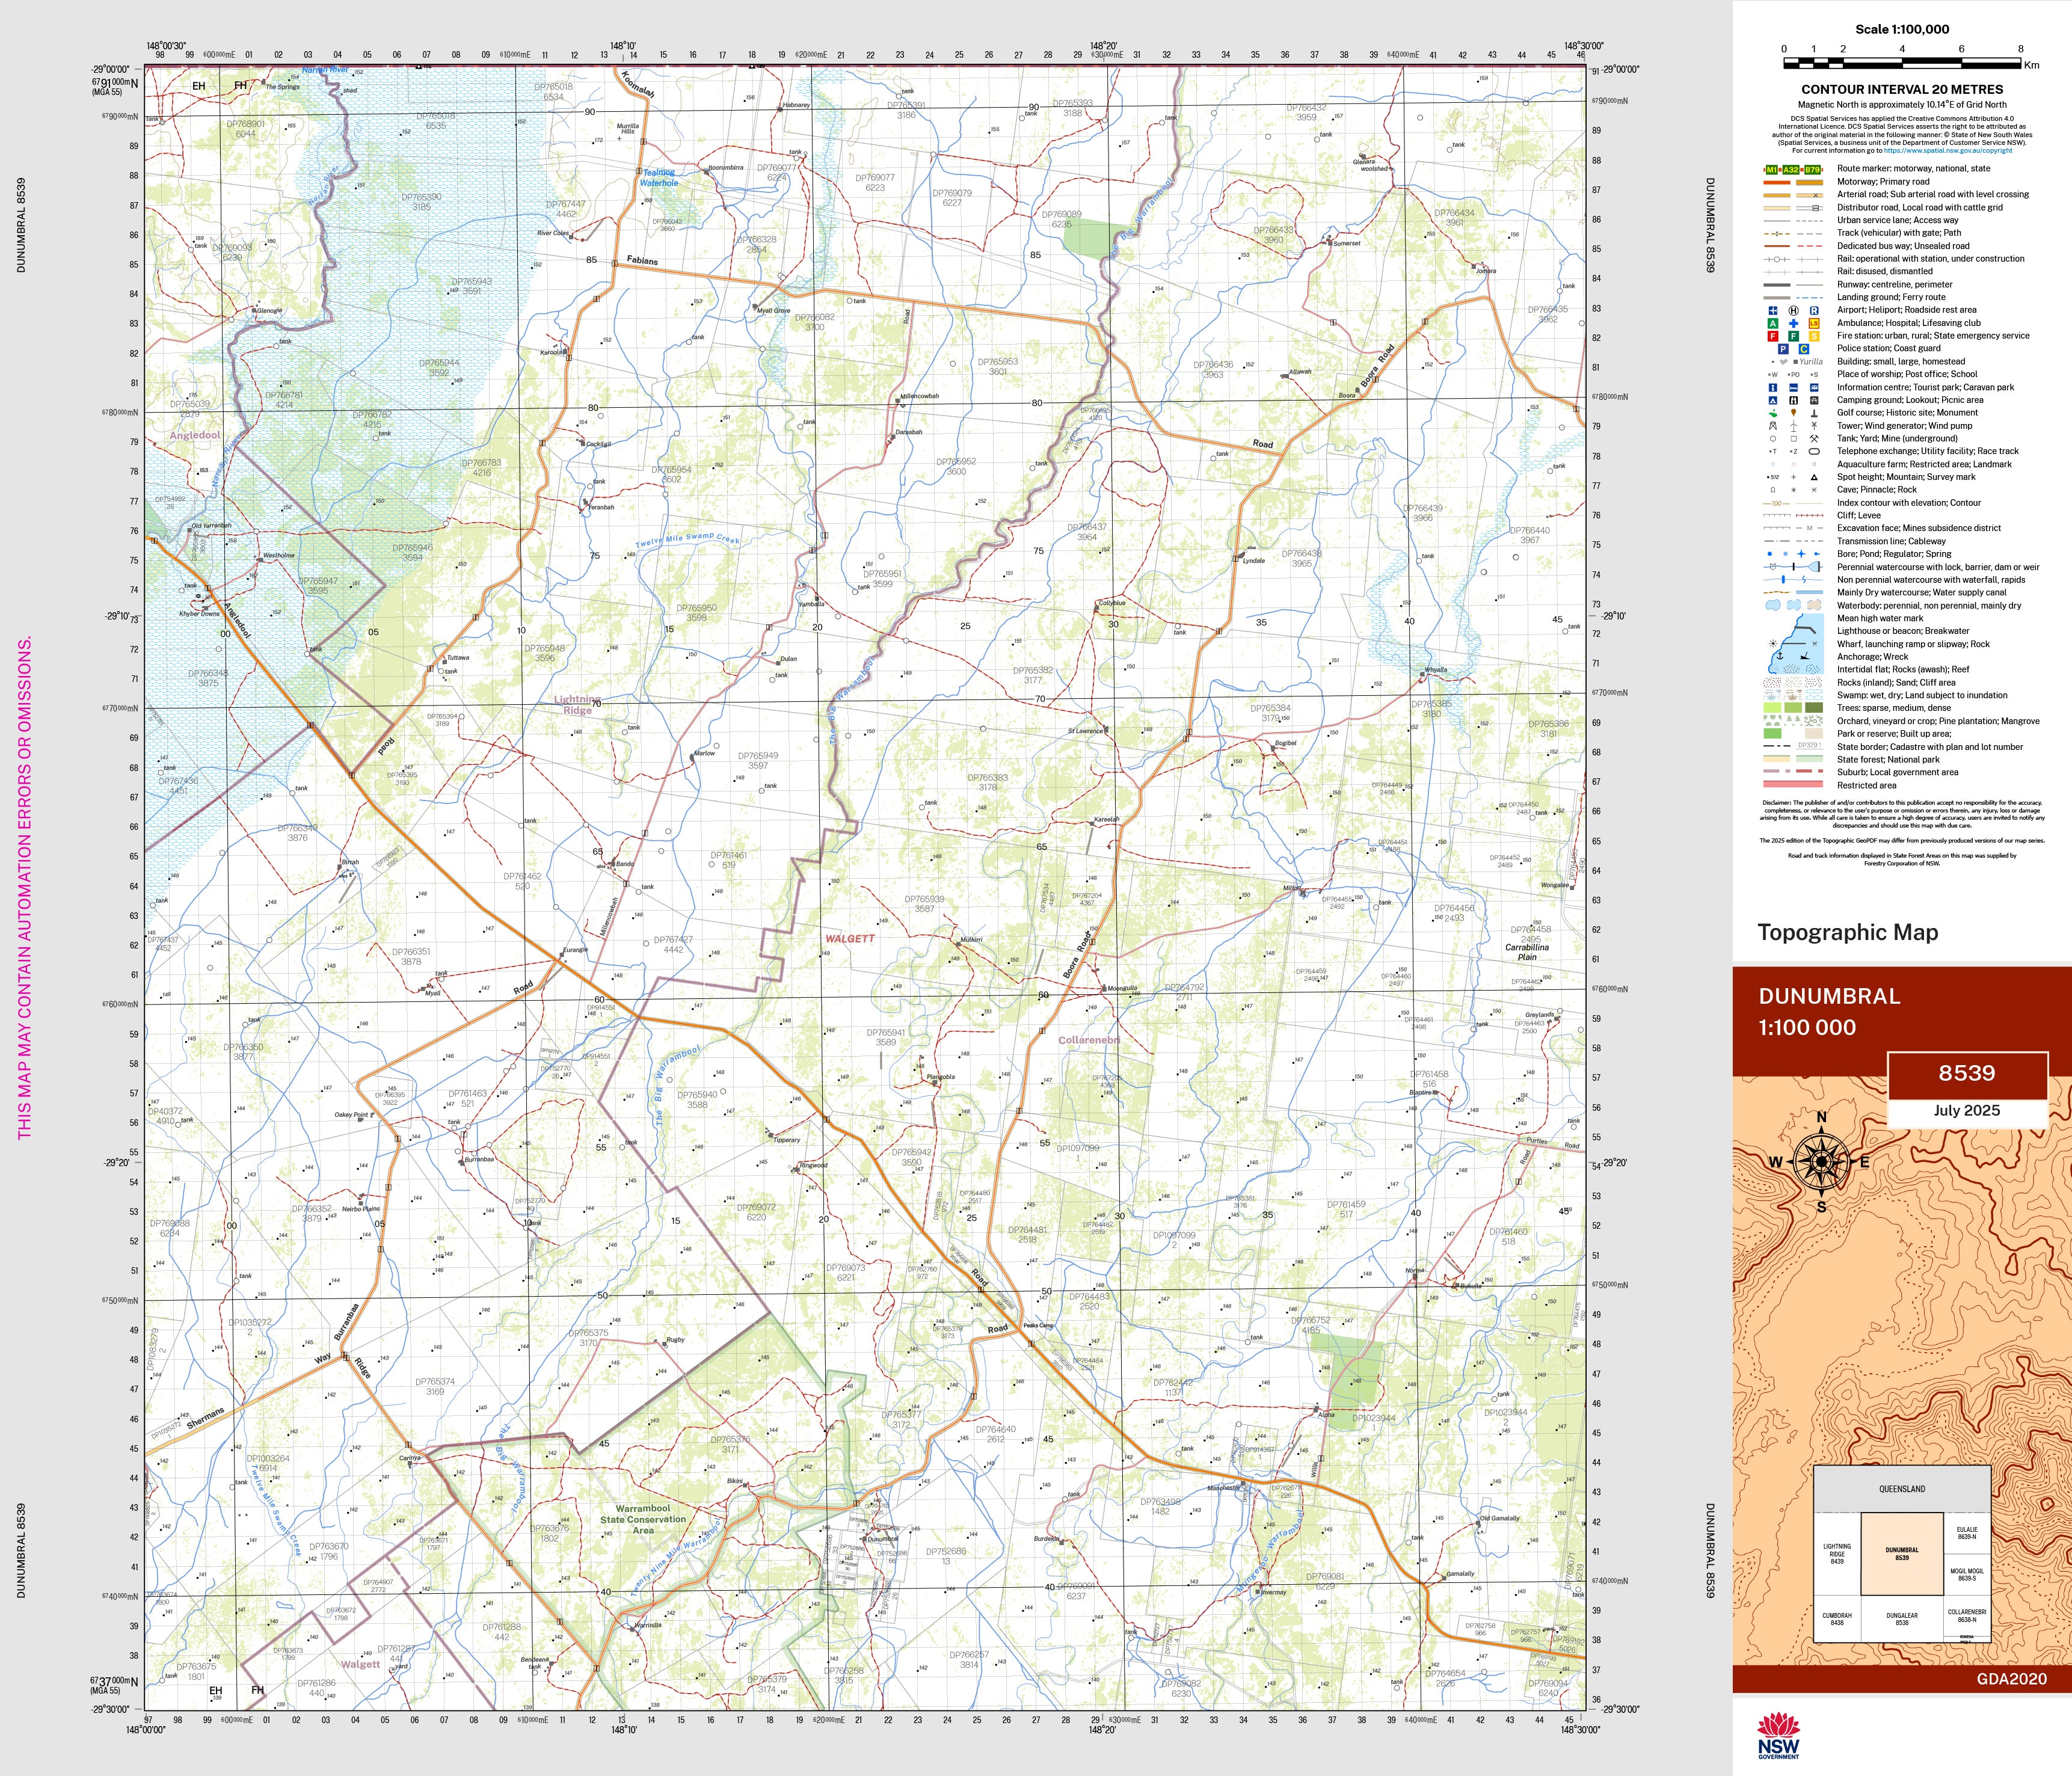This screenshot has width=2072, height=1776.
Task: Click the dense trees dark green swatch
Action: pos(1814,708)
